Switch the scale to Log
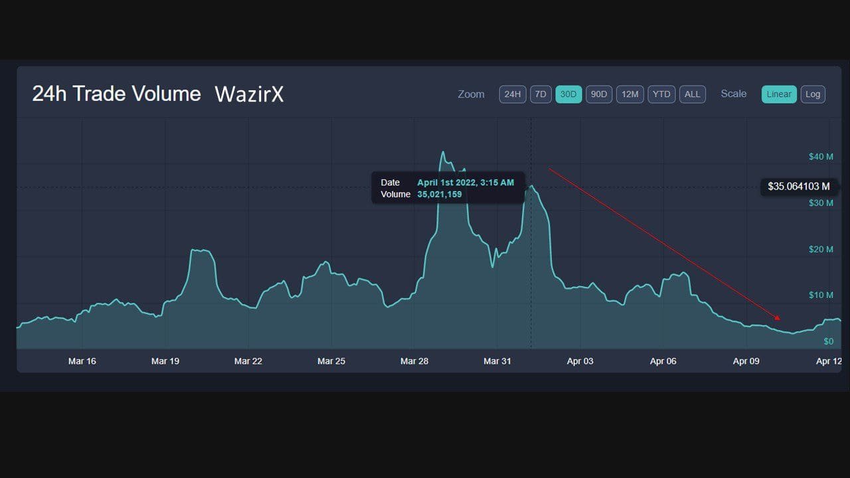 point(813,94)
